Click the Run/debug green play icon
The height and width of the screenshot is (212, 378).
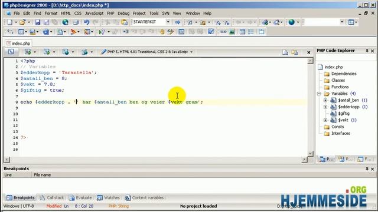[x=102, y=31]
